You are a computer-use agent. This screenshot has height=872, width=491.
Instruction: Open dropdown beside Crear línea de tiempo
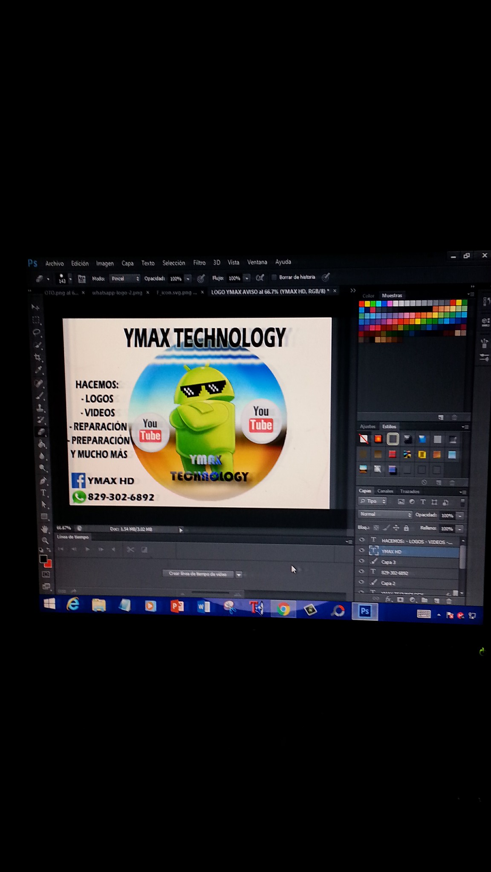[239, 574]
